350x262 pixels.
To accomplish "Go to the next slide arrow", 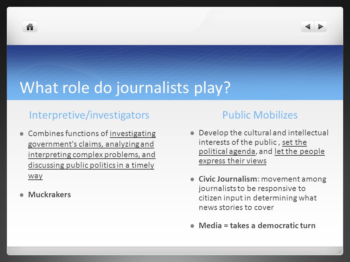I will (x=321, y=27).
